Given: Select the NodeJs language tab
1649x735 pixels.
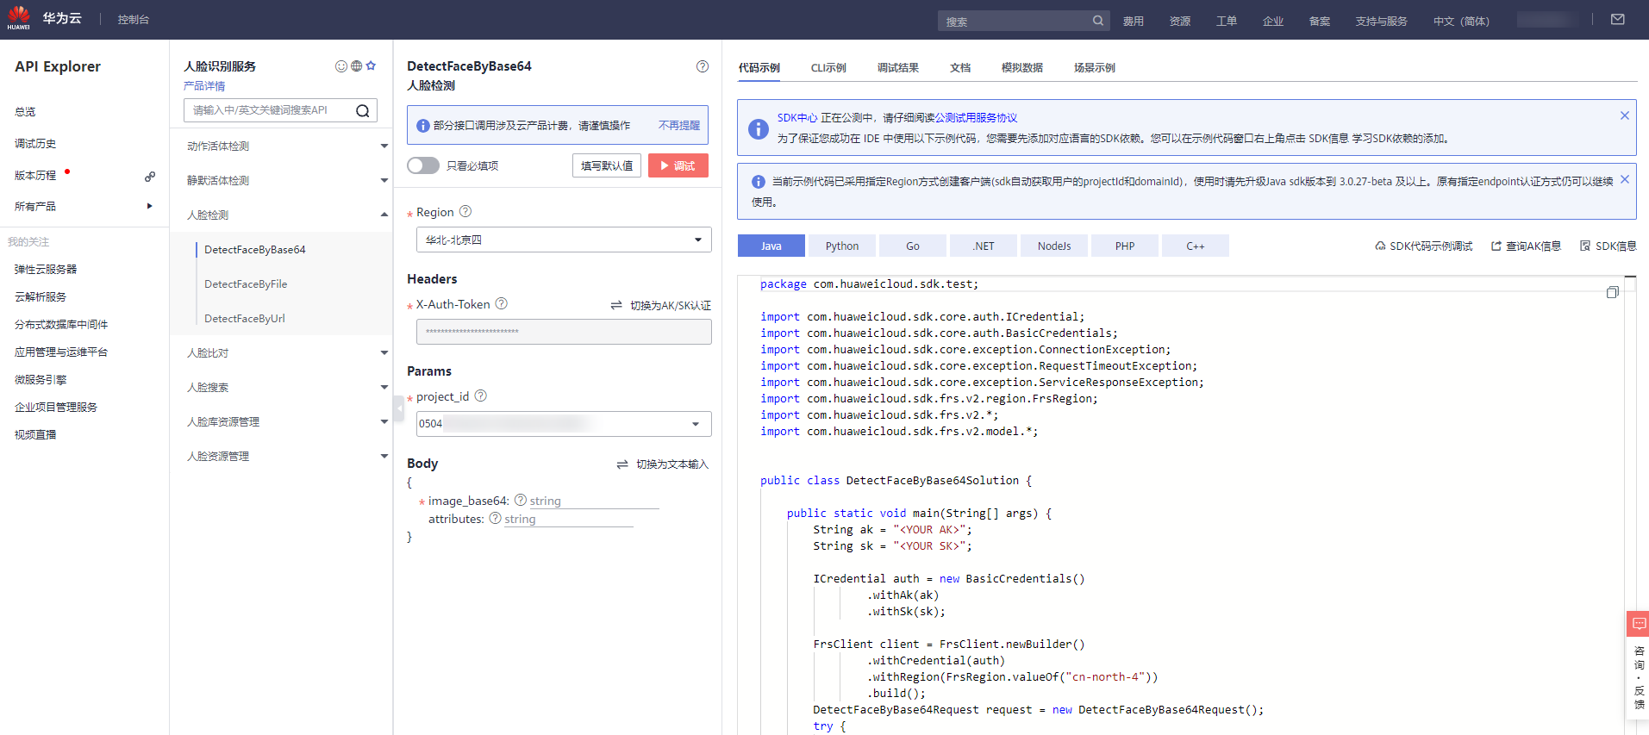Looking at the screenshot, I should 1054,246.
